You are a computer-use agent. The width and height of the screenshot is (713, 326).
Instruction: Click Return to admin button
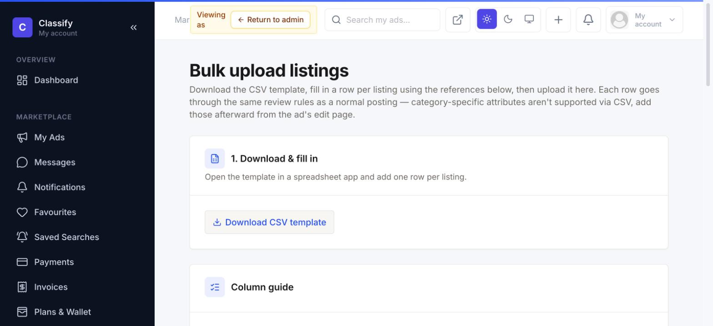[x=271, y=20]
